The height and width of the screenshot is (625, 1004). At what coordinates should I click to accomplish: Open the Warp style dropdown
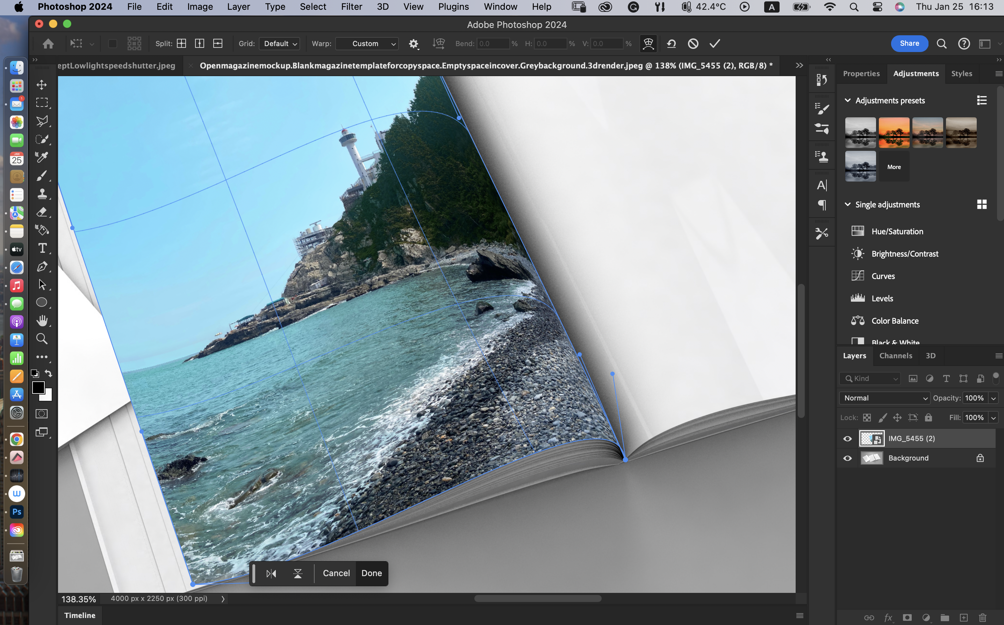tap(367, 43)
